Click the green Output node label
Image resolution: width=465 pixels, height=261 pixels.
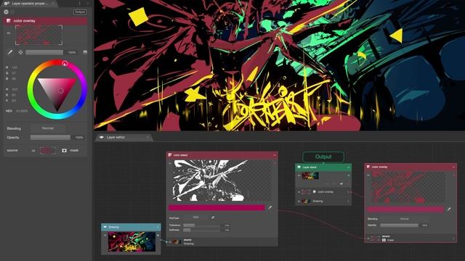pyautogui.click(x=323, y=157)
